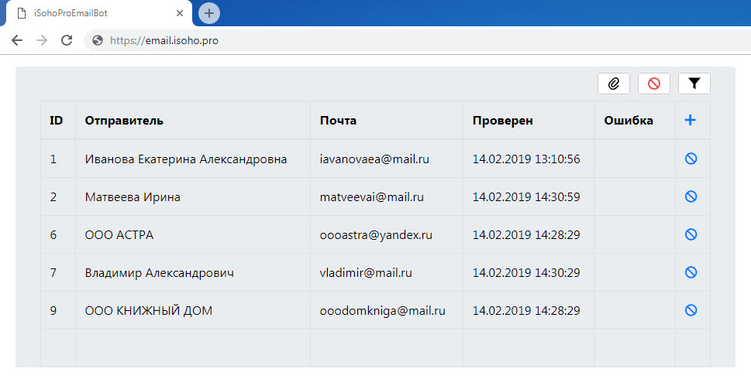
Task: Click the Почта column header
Action: [x=338, y=121]
